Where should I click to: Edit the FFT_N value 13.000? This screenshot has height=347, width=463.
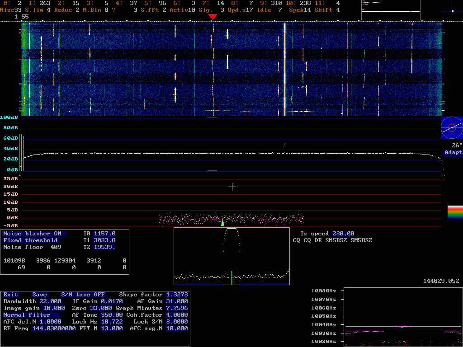(x=112, y=329)
